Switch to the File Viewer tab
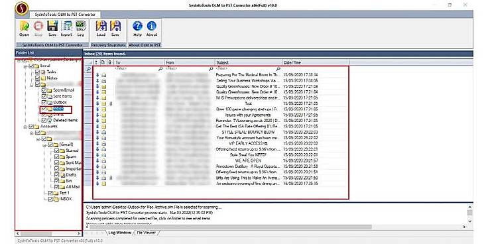 [146, 233]
